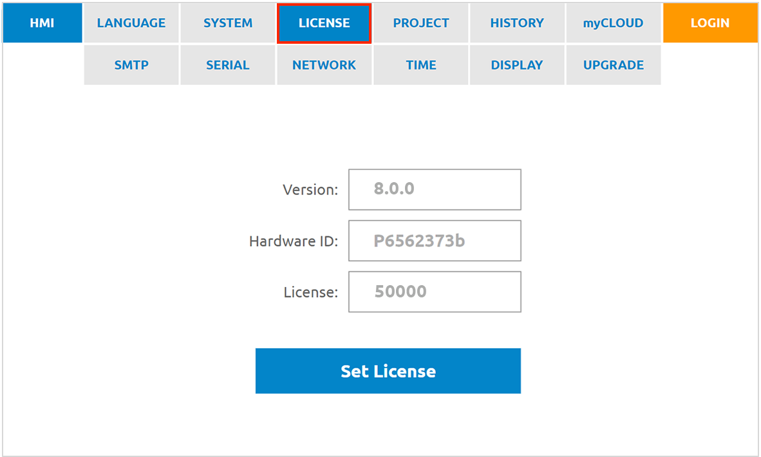Screen dimensions: 761x457
Task: Open the HMI tab
Action: (x=42, y=23)
